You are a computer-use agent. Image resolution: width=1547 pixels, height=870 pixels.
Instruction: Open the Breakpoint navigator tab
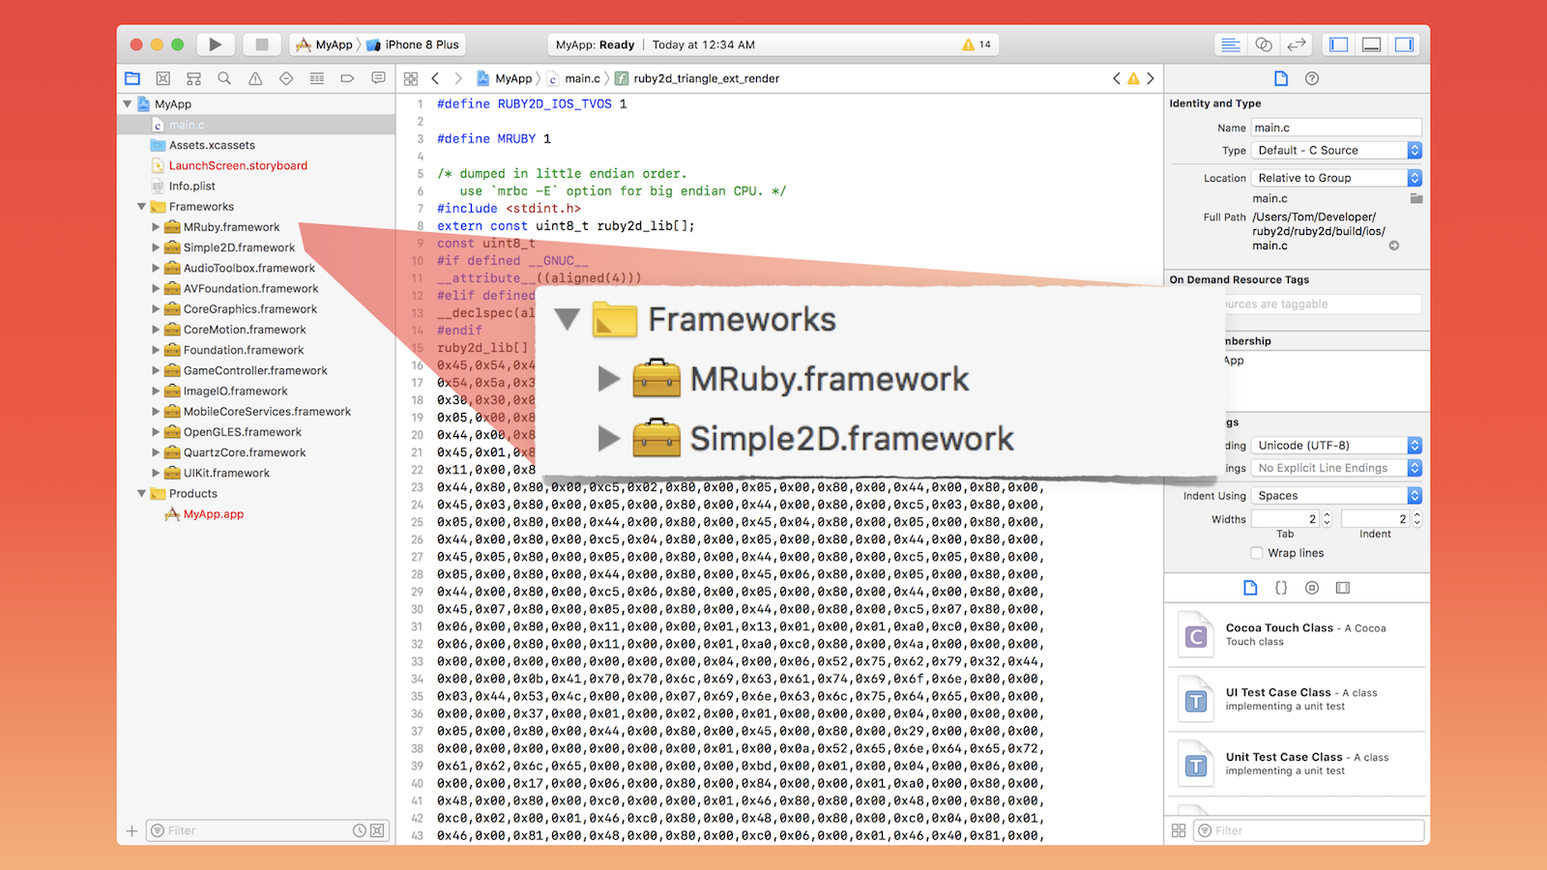(347, 78)
